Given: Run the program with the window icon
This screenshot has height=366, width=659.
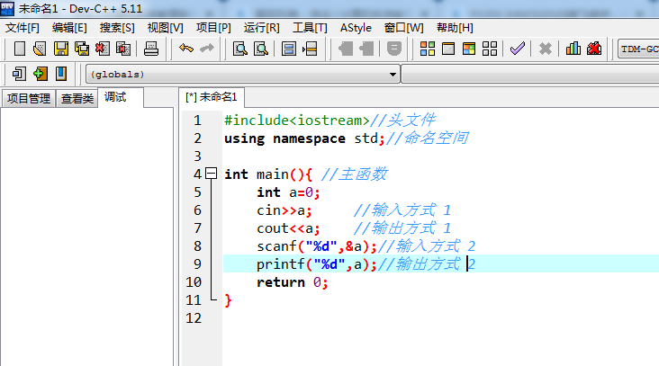Looking at the screenshot, I should tap(448, 49).
